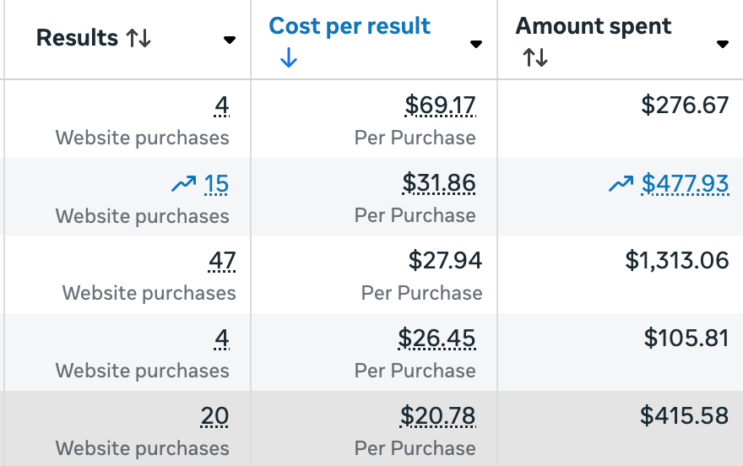
Task: Click the Results column sort arrows icon
Action: 138,39
